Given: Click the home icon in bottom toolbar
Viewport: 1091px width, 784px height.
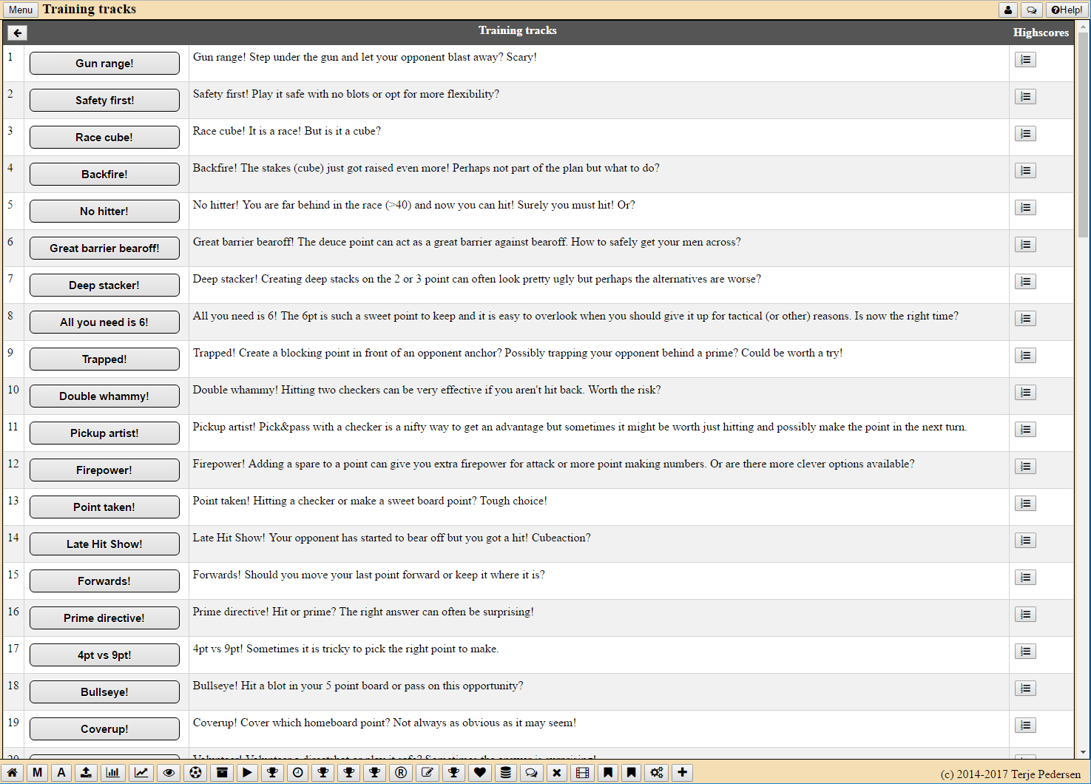Looking at the screenshot, I should pos(13,773).
